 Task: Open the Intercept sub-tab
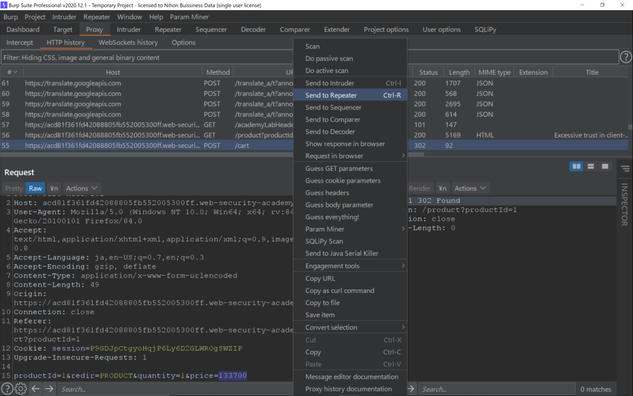coord(20,42)
